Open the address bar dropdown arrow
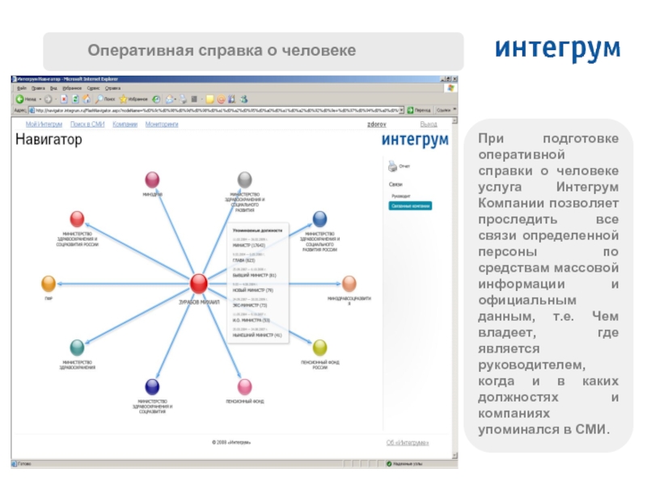 click(x=401, y=110)
